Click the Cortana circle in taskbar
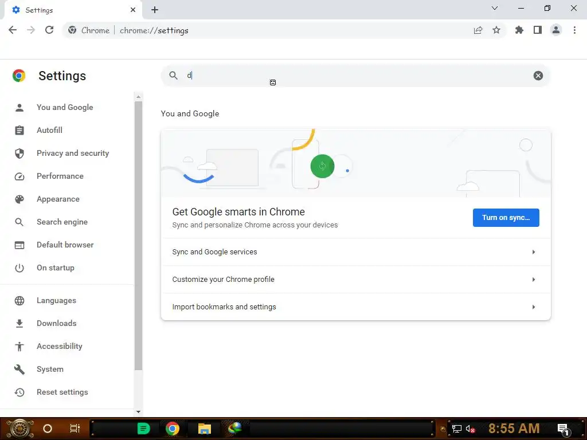587x440 pixels. coord(48,429)
